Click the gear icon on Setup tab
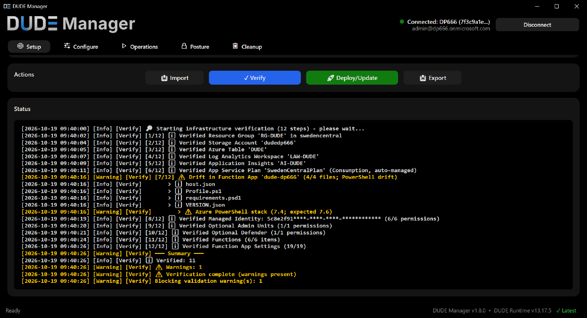The width and height of the screenshot is (587, 318). point(21,46)
